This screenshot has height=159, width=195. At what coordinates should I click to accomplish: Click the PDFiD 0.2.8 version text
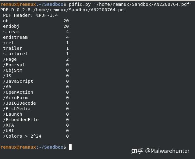pyautogui.click(x=15, y=10)
